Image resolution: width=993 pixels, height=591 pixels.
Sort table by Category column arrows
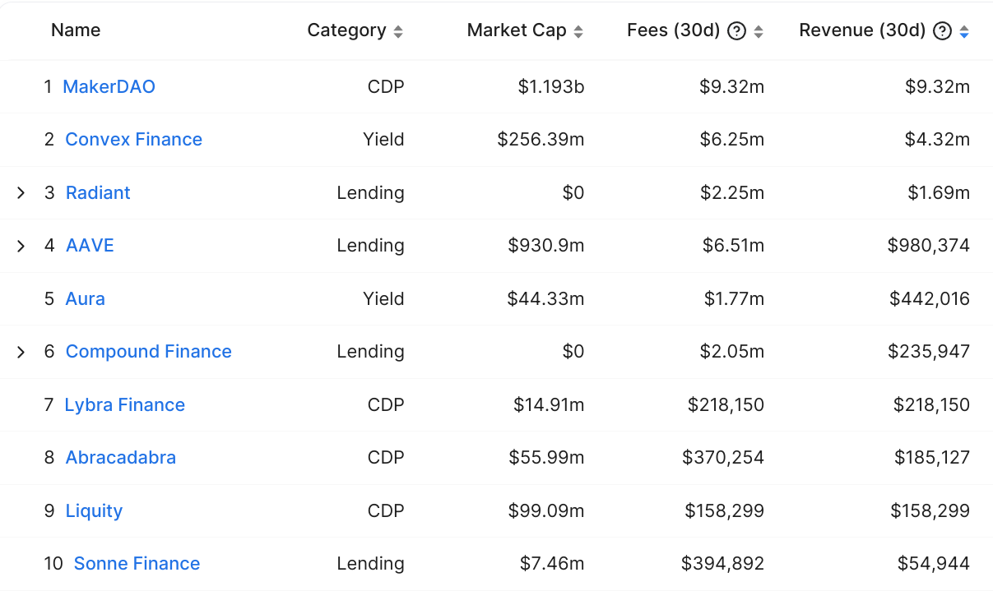[x=398, y=32]
